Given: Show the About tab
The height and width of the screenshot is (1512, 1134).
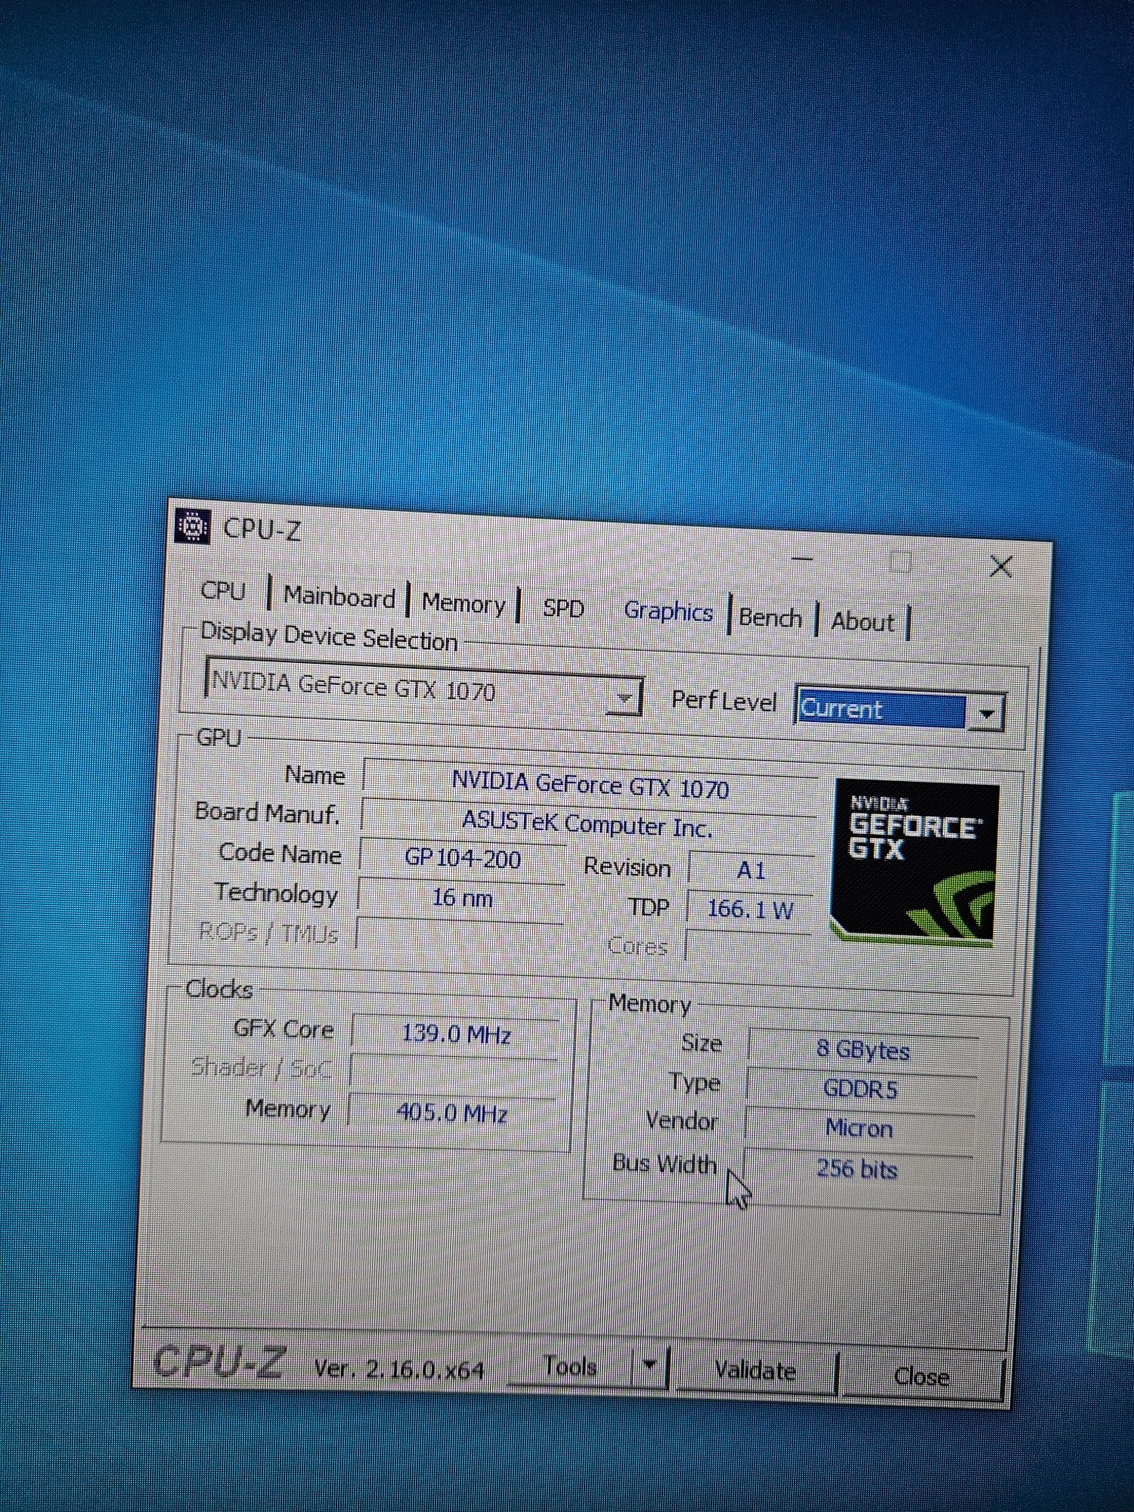Looking at the screenshot, I should [x=863, y=621].
